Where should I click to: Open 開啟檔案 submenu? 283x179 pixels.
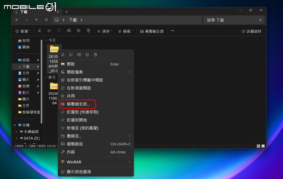point(96,72)
